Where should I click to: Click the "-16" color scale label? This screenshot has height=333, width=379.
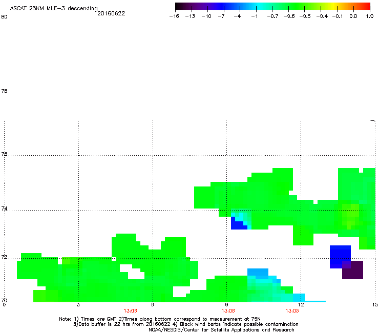pyautogui.click(x=174, y=16)
